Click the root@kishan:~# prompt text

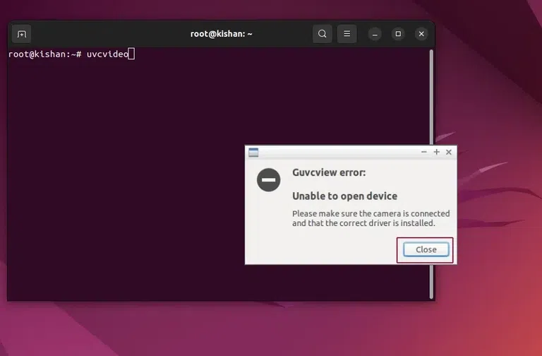[x=44, y=54]
